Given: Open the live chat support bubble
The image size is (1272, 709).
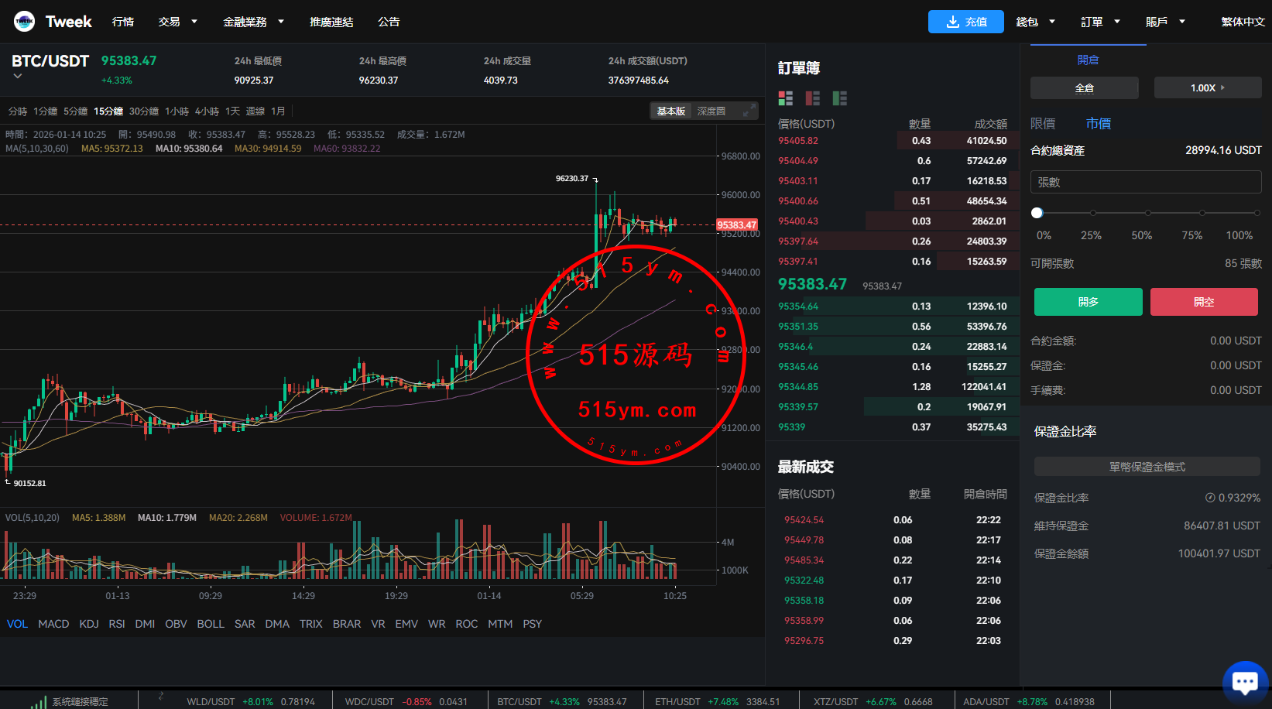Looking at the screenshot, I should (1245, 682).
